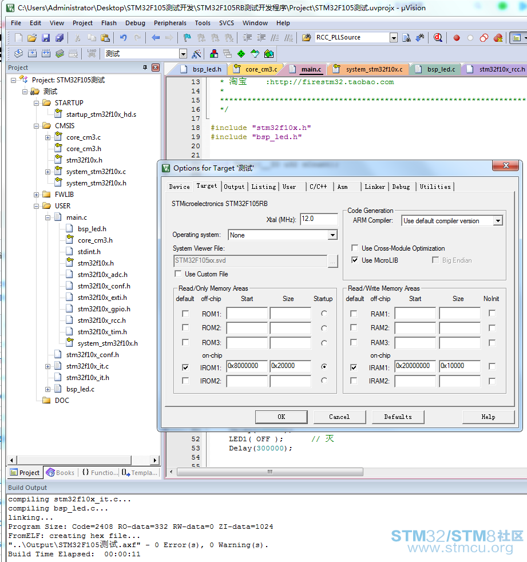This screenshot has height=562, width=527.
Task: Click the Save toolbar icon
Action: coord(46,38)
